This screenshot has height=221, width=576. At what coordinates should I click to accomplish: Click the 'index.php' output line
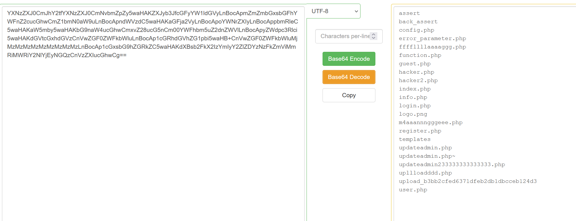click(x=415, y=89)
